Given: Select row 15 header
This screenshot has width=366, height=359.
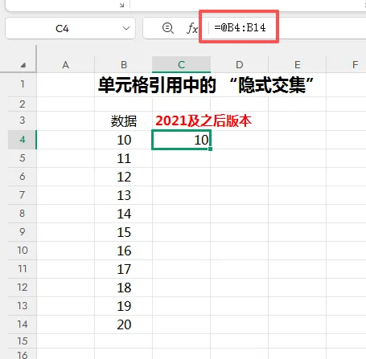Looking at the screenshot, I should point(23,341).
